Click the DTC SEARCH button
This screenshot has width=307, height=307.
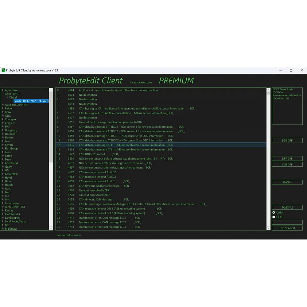coord(287,228)
